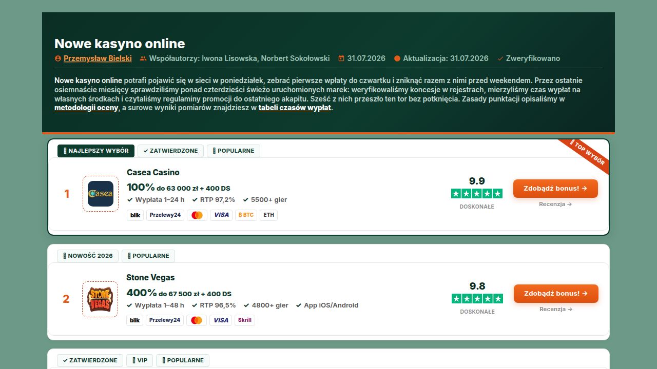This screenshot has height=369, width=657.
Task: Click the DOSKONAŁE label under the 9.8 rating
Action: pyautogui.click(x=477, y=312)
